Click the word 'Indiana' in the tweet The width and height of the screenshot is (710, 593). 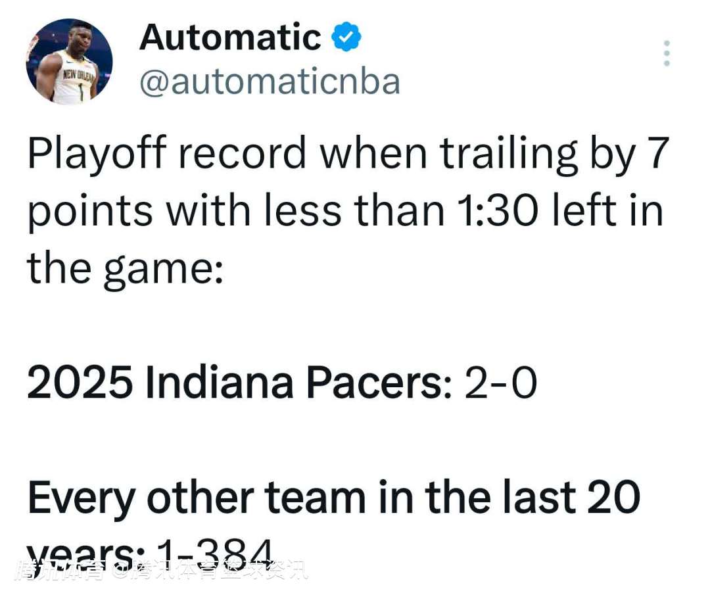(220, 383)
